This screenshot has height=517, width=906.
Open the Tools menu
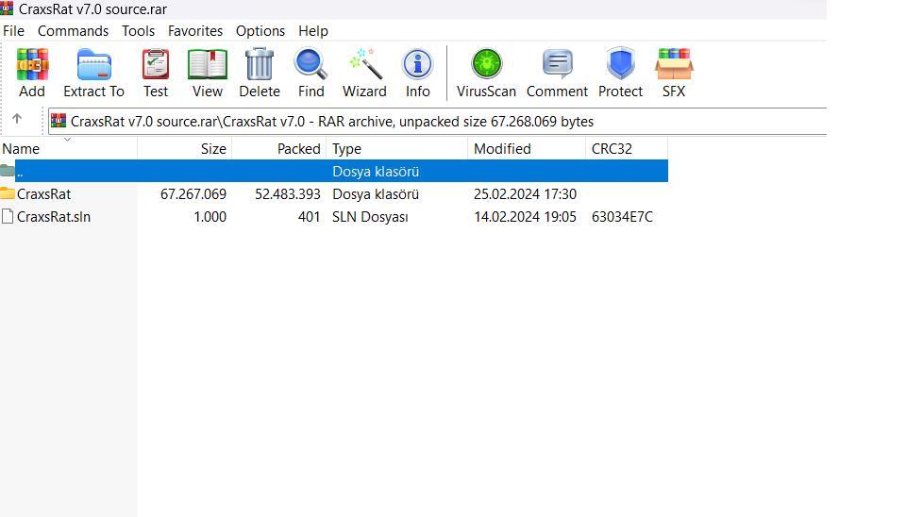pyautogui.click(x=138, y=30)
